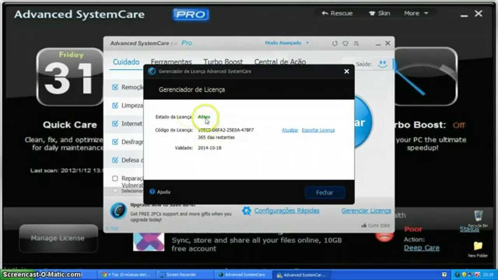Open the Modo Avançado dropdown
Viewport: 498px width, 280px height.
[x=287, y=43]
